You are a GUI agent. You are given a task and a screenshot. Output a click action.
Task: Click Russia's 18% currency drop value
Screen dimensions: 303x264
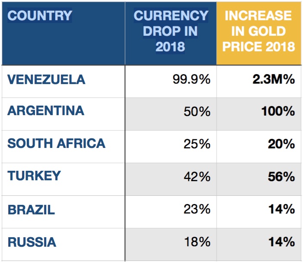click(196, 242)
